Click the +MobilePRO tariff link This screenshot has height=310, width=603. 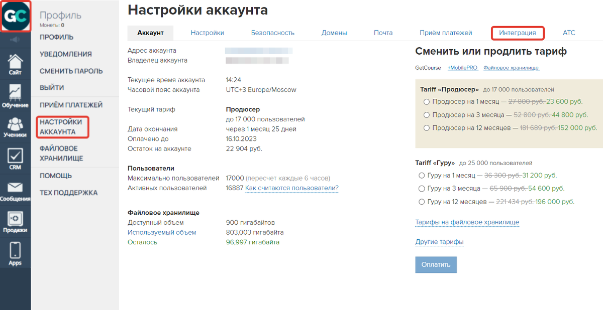pyautogui.click(x=463, y=68)
